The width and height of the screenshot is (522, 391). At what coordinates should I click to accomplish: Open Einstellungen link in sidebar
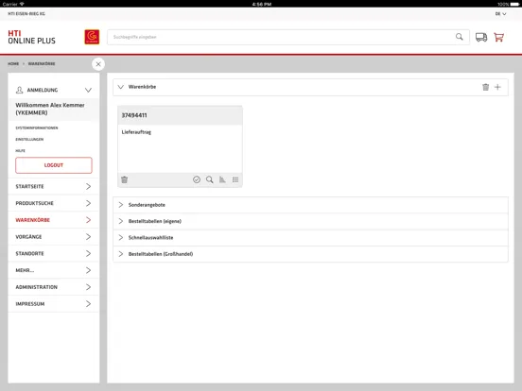pos(29,140)
